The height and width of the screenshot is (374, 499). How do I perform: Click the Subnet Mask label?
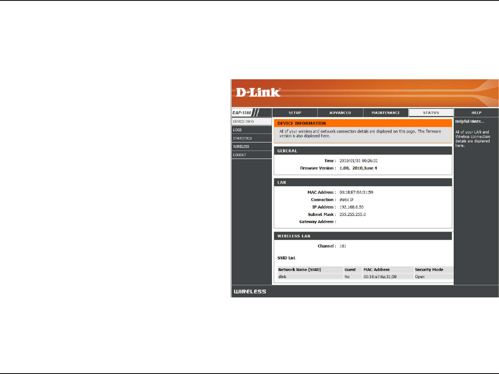322,215
